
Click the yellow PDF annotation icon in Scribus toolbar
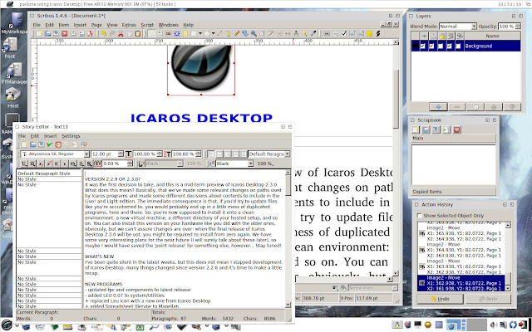click(369, 33)
